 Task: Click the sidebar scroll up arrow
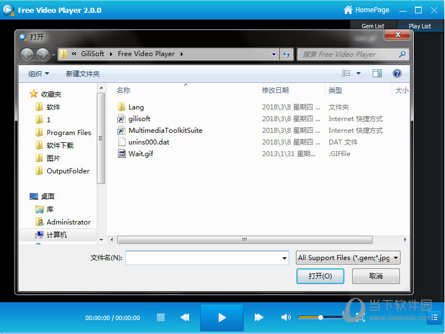[x=101, y=88]
